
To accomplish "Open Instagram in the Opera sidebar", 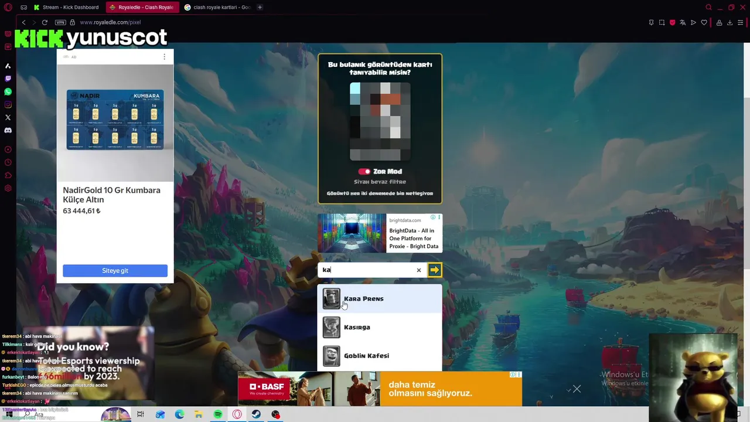I will click(x=8, y=104).
